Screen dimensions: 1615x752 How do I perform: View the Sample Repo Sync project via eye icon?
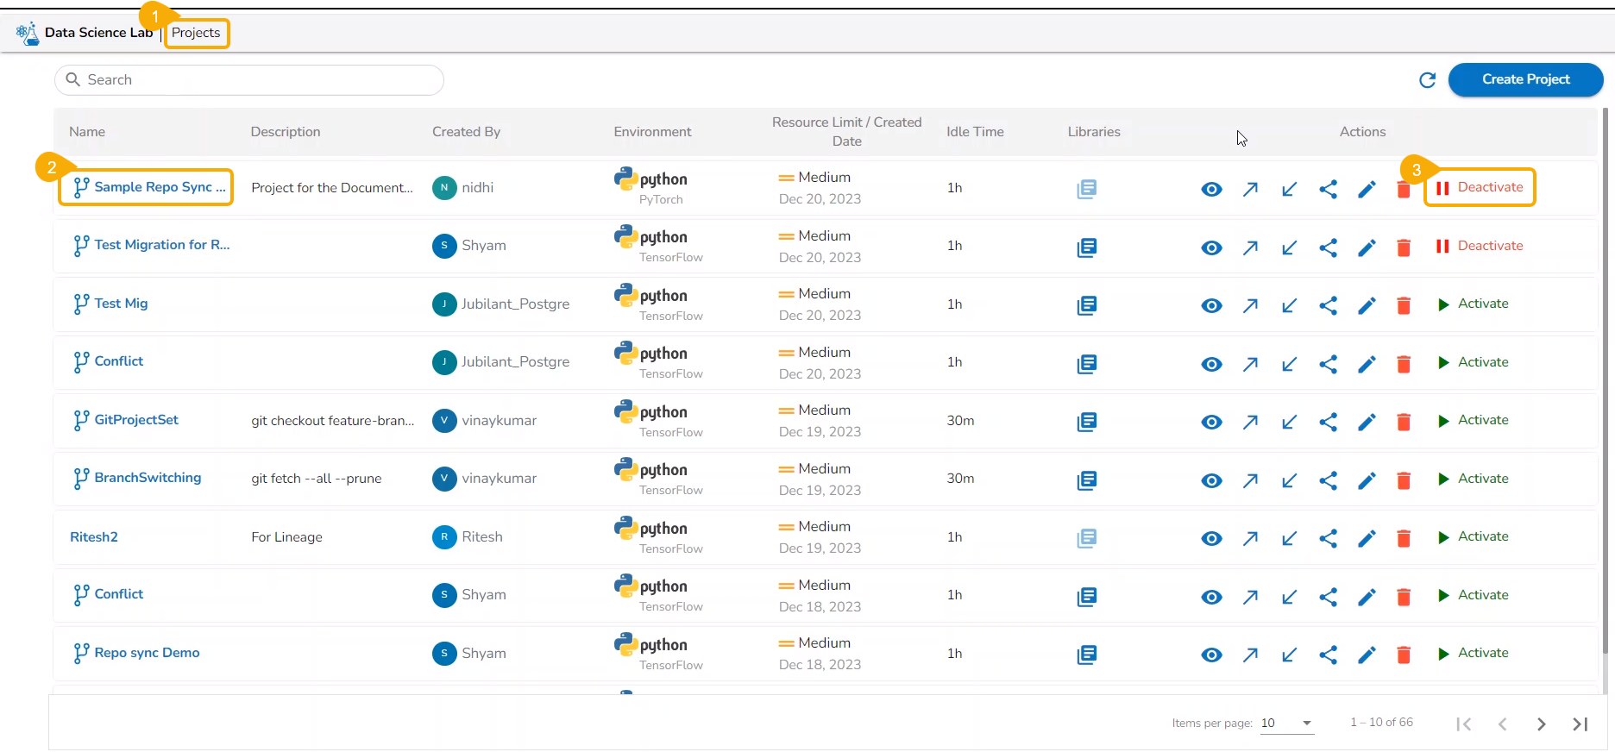coord(1211,189)
